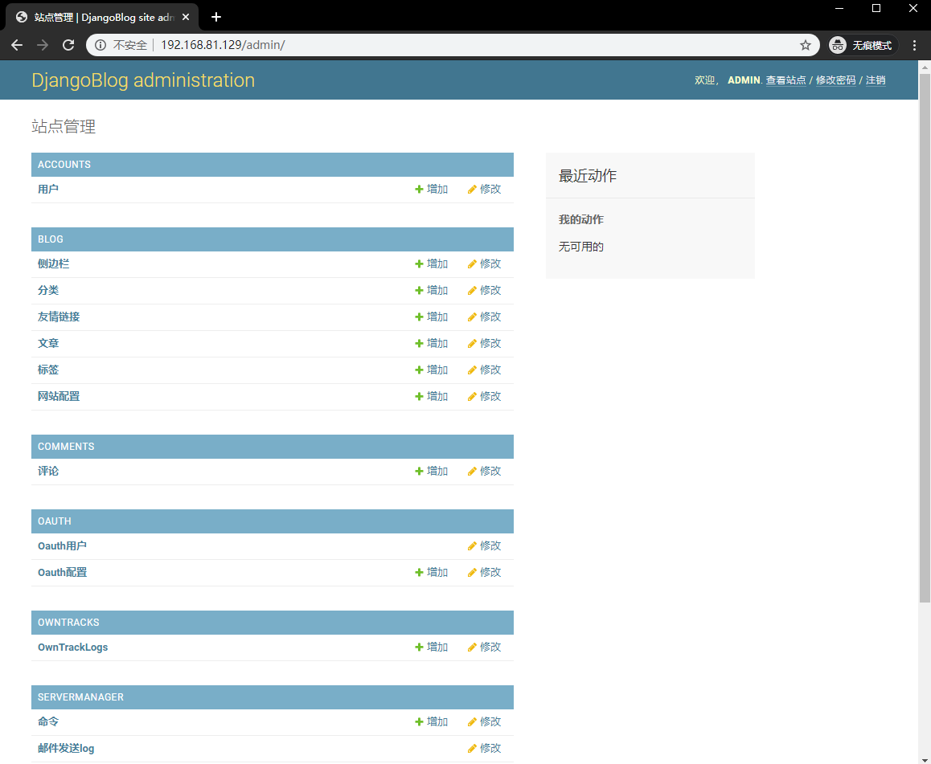Open the 用户 model list
The height and width of the screenshot is (764, 931).
(48, 190)
